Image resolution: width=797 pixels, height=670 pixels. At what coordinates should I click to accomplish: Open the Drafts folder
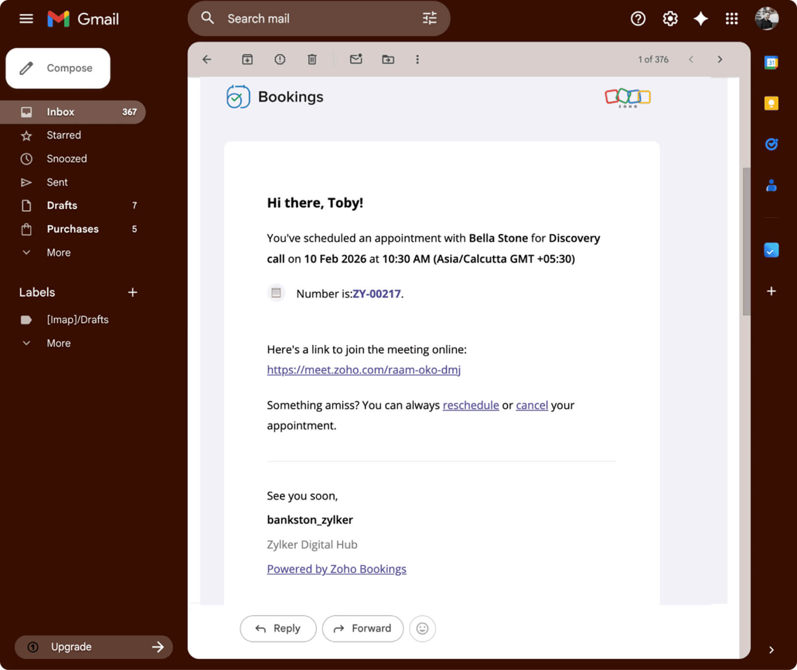pos(62,205)
